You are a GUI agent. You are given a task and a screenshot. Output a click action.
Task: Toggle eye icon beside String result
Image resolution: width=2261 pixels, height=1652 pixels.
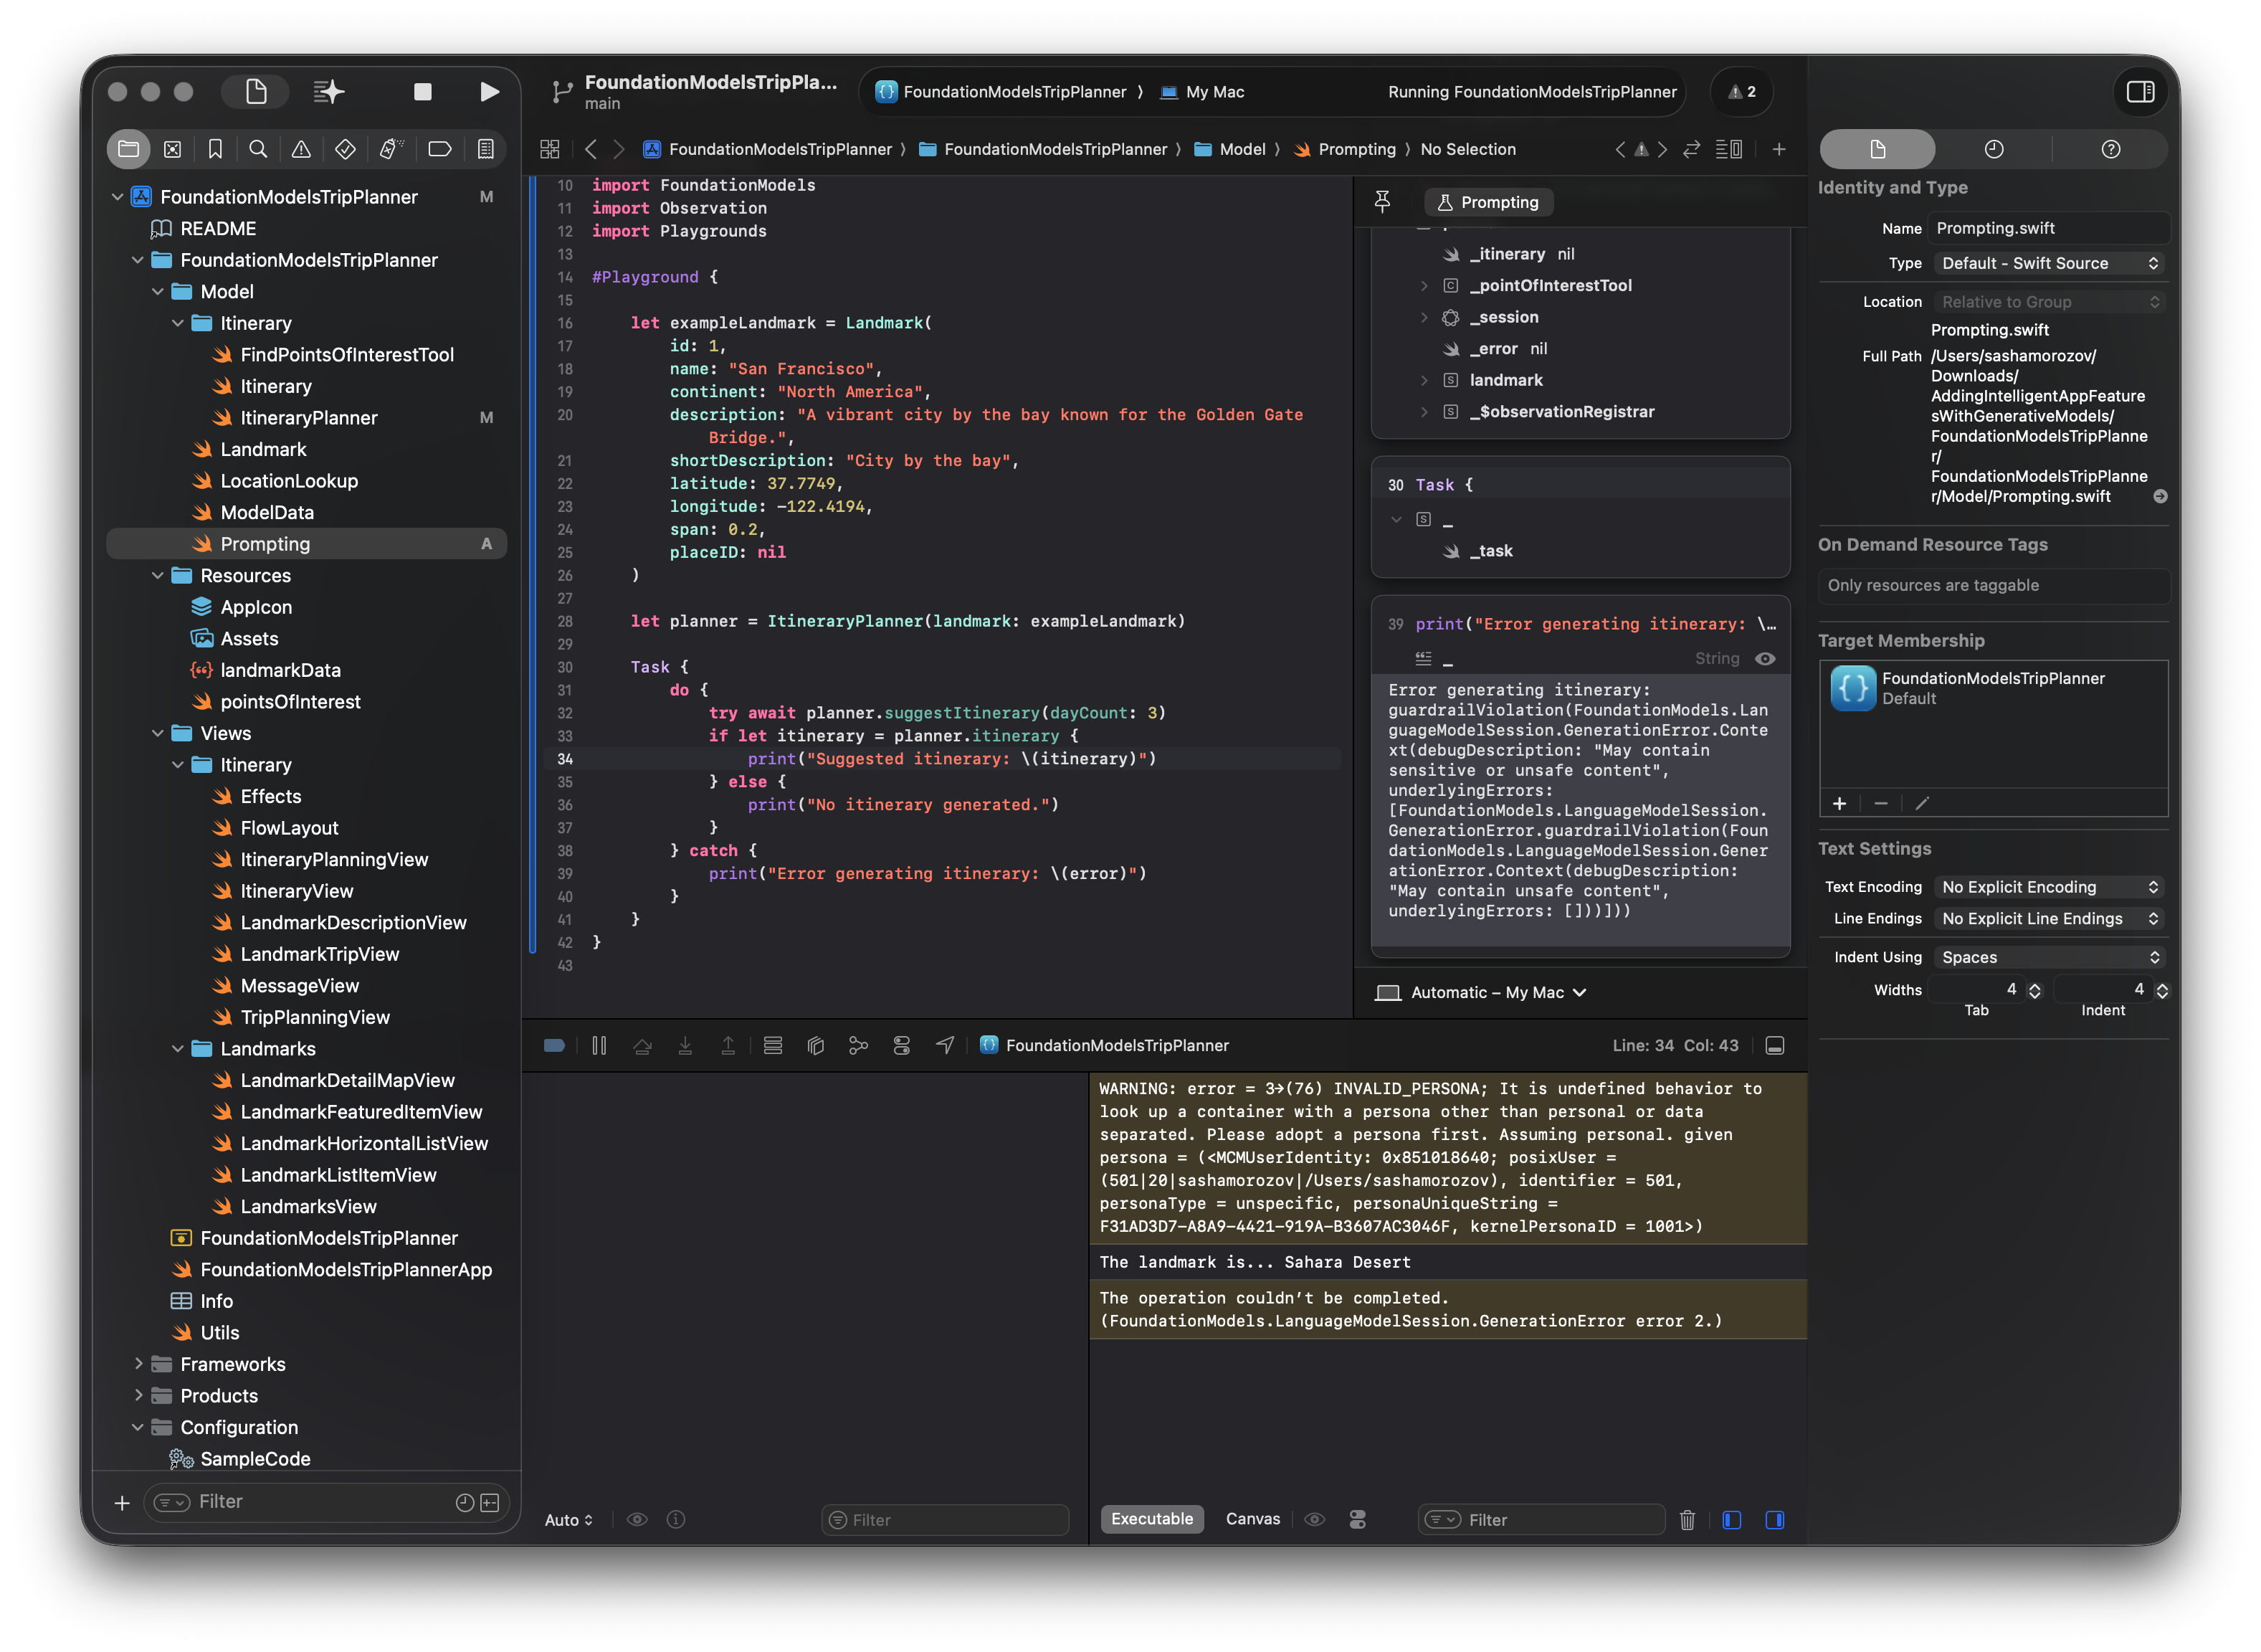1765,659
